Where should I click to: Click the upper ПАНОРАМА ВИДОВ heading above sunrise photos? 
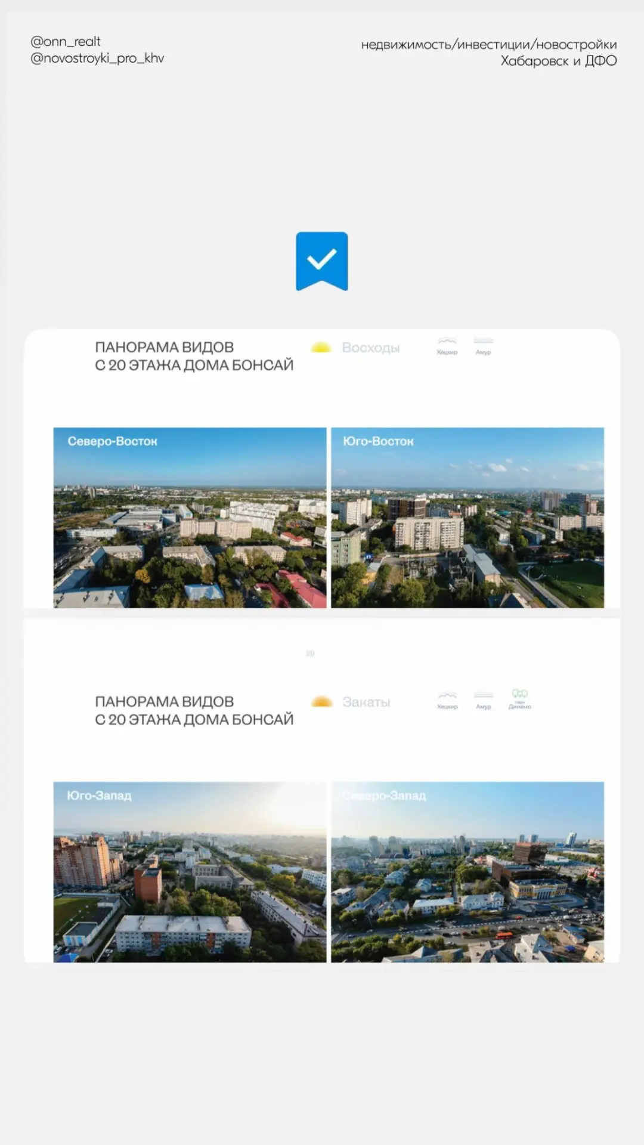coord(194,356)
